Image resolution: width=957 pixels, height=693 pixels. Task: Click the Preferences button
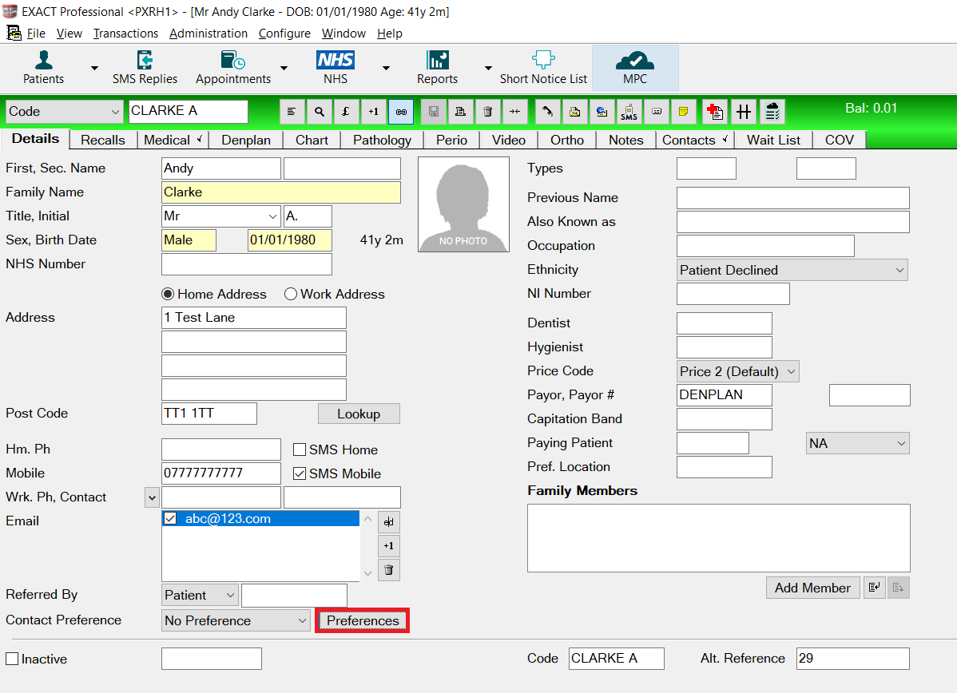pyautogui.click(x=363, y=620)
